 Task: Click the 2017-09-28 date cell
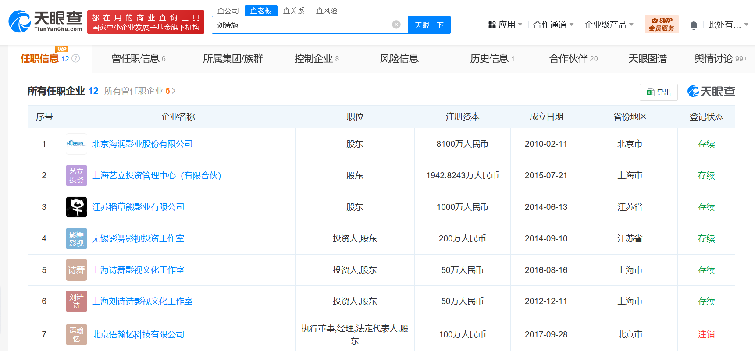point(546,334)
